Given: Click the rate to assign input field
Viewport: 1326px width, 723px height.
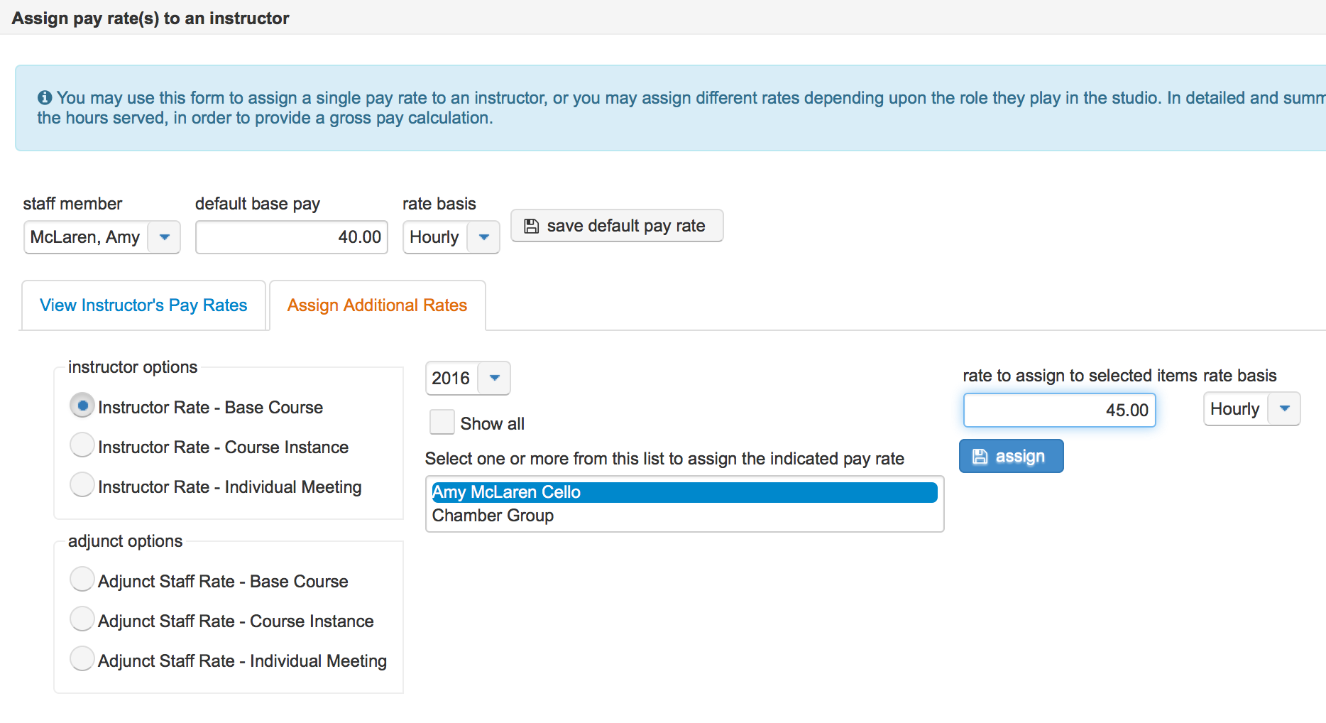Looking at the screenshot, I should [x=1059, y=411].
